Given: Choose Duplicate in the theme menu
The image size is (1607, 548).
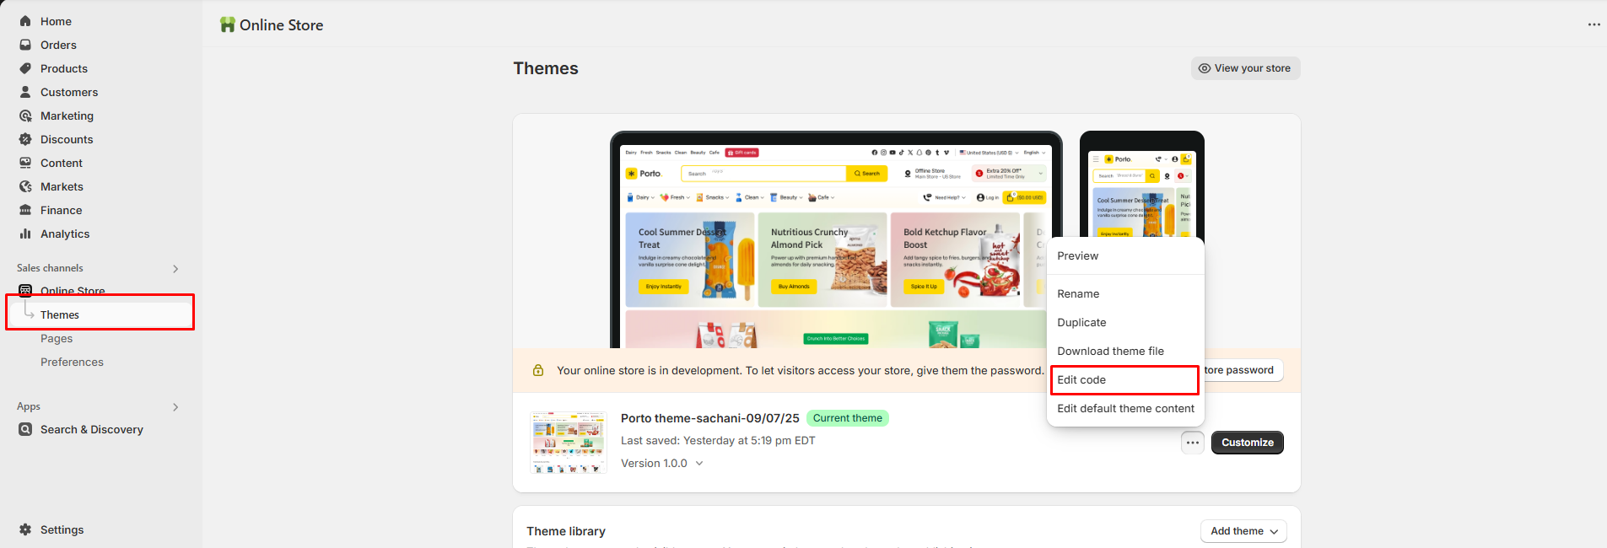Looking at the screenshot, I should point(1081,323).
